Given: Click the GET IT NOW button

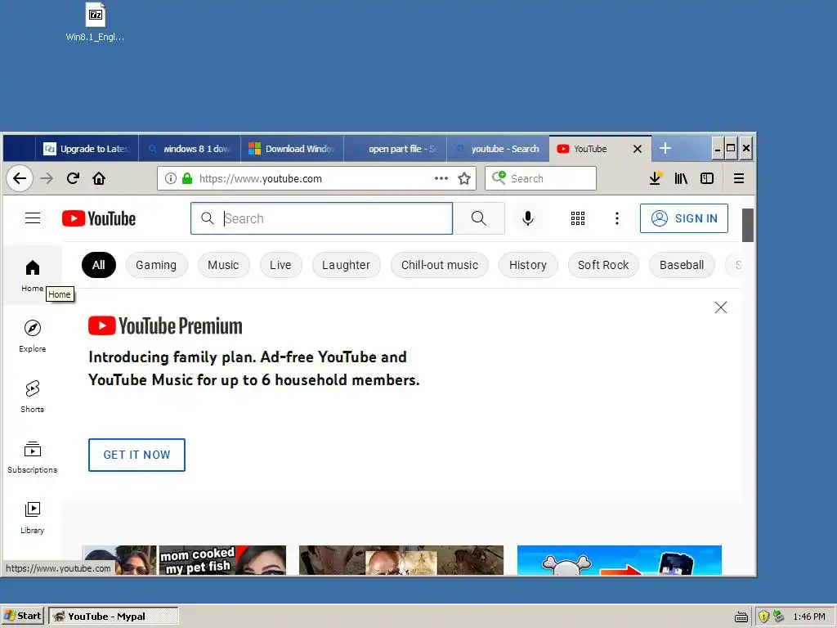Looking at the screenshot, I should (x=137, y=455).
